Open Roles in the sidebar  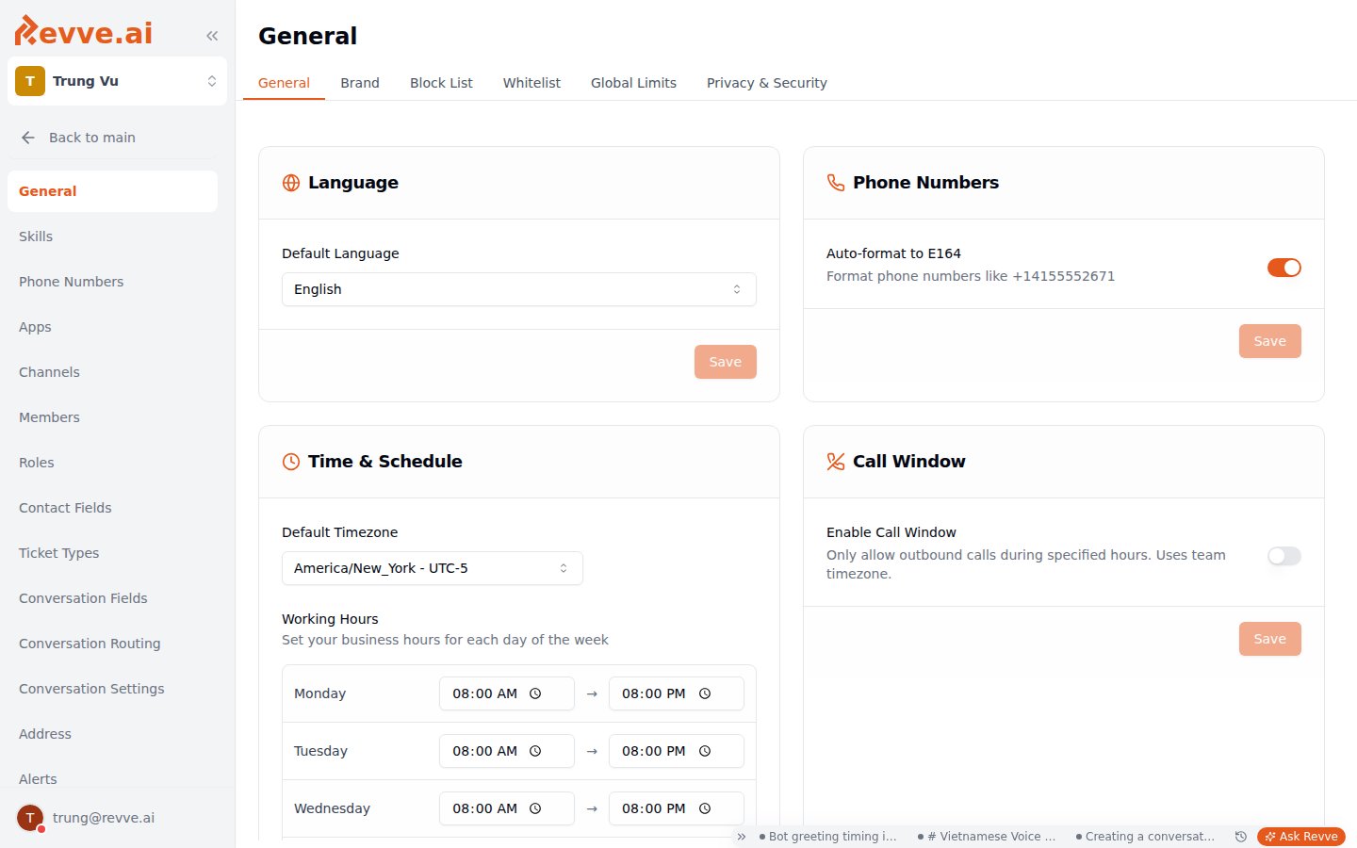112,463
